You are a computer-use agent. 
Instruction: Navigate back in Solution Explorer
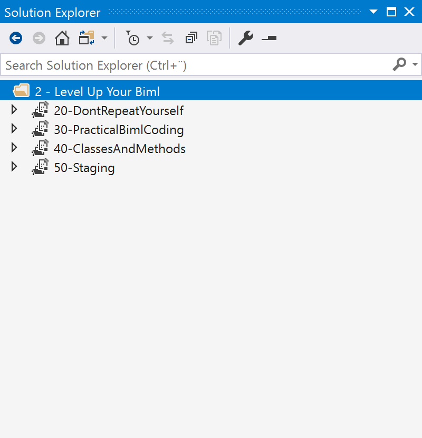tap(15, 38)
